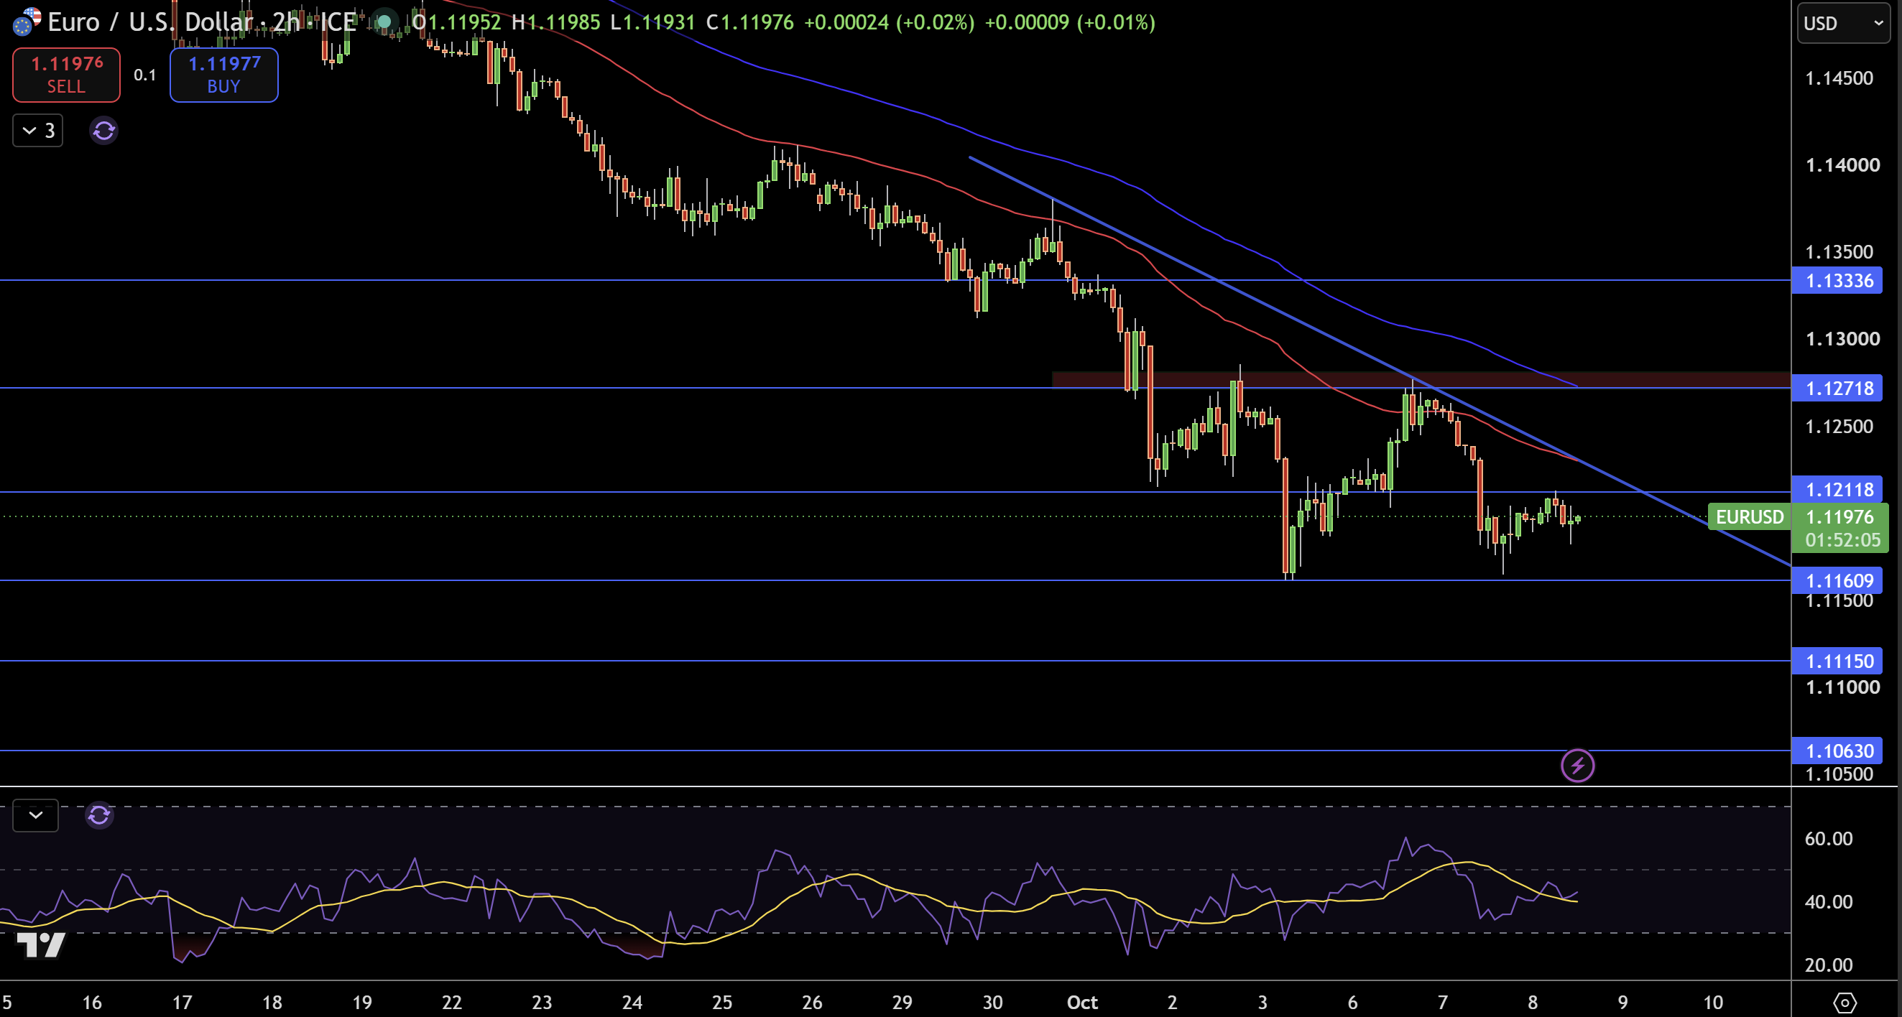This screenshot has height=1017, width=1902.
Task: Click the 60.00 RSI scale value
Action: point(1828,838)
